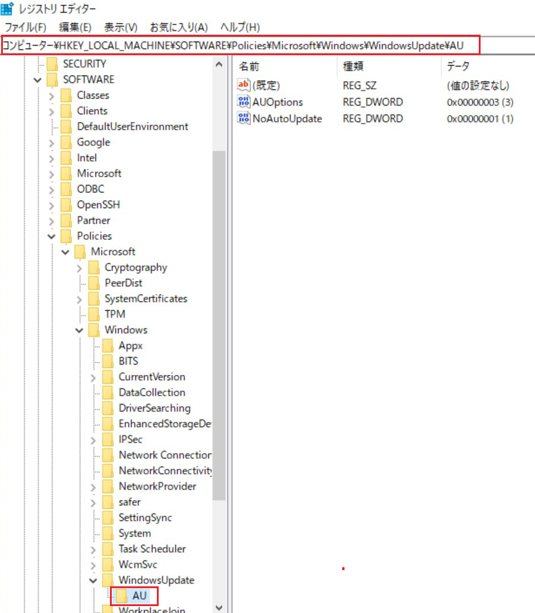Click the tree scrollbar down arrow

pos(219,607)
